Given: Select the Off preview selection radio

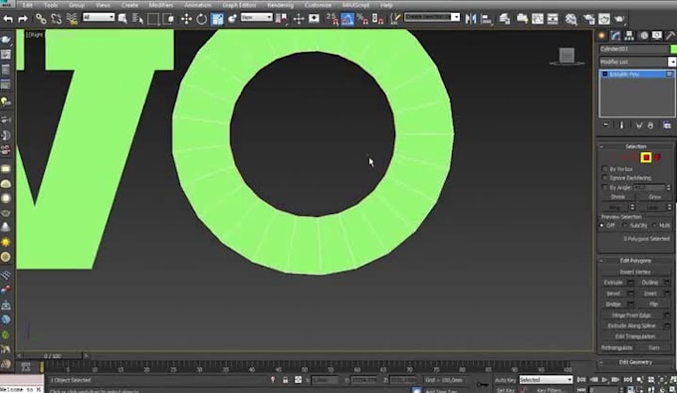Looking at the screenshot, I should pos(602,226).
